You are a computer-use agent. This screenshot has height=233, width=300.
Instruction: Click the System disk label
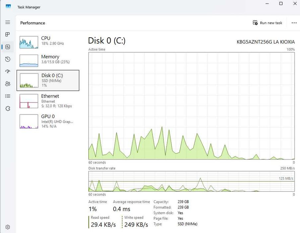coord(163,213)
